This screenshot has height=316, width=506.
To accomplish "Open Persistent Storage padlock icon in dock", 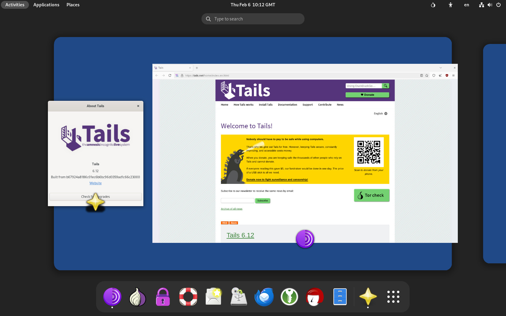I will click(163, 297).
